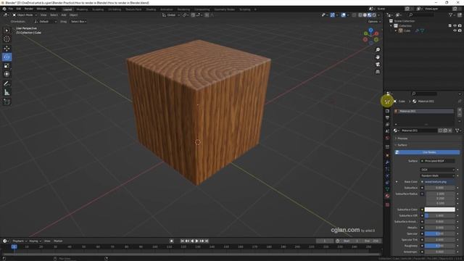Open the Render menu

29,9
